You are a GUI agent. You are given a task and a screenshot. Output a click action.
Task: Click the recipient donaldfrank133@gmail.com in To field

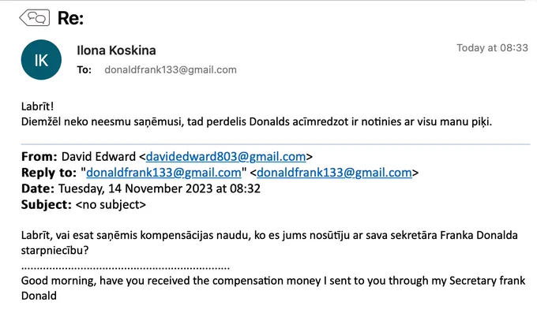(171, 70)
